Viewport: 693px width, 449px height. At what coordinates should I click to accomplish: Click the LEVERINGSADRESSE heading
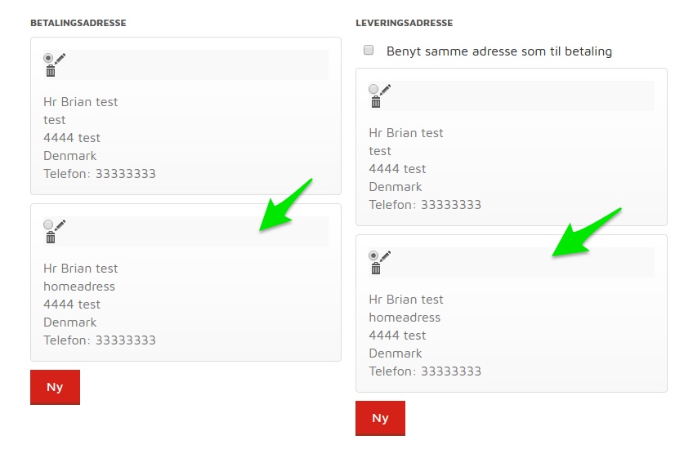[x=405, y=23]
